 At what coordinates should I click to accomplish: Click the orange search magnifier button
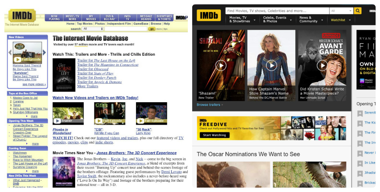click(x=358, y=11)
